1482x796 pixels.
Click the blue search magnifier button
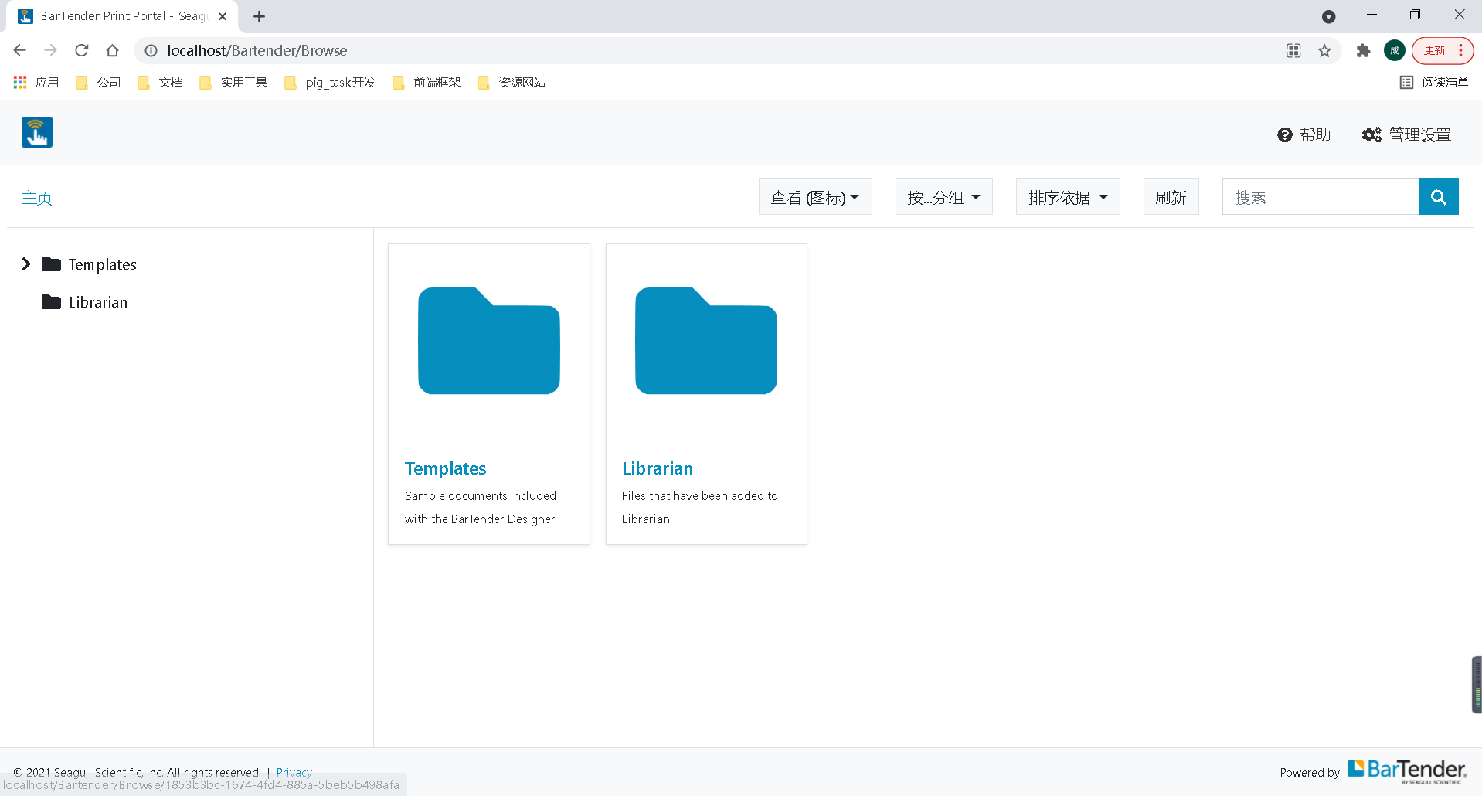[1438, 196]
